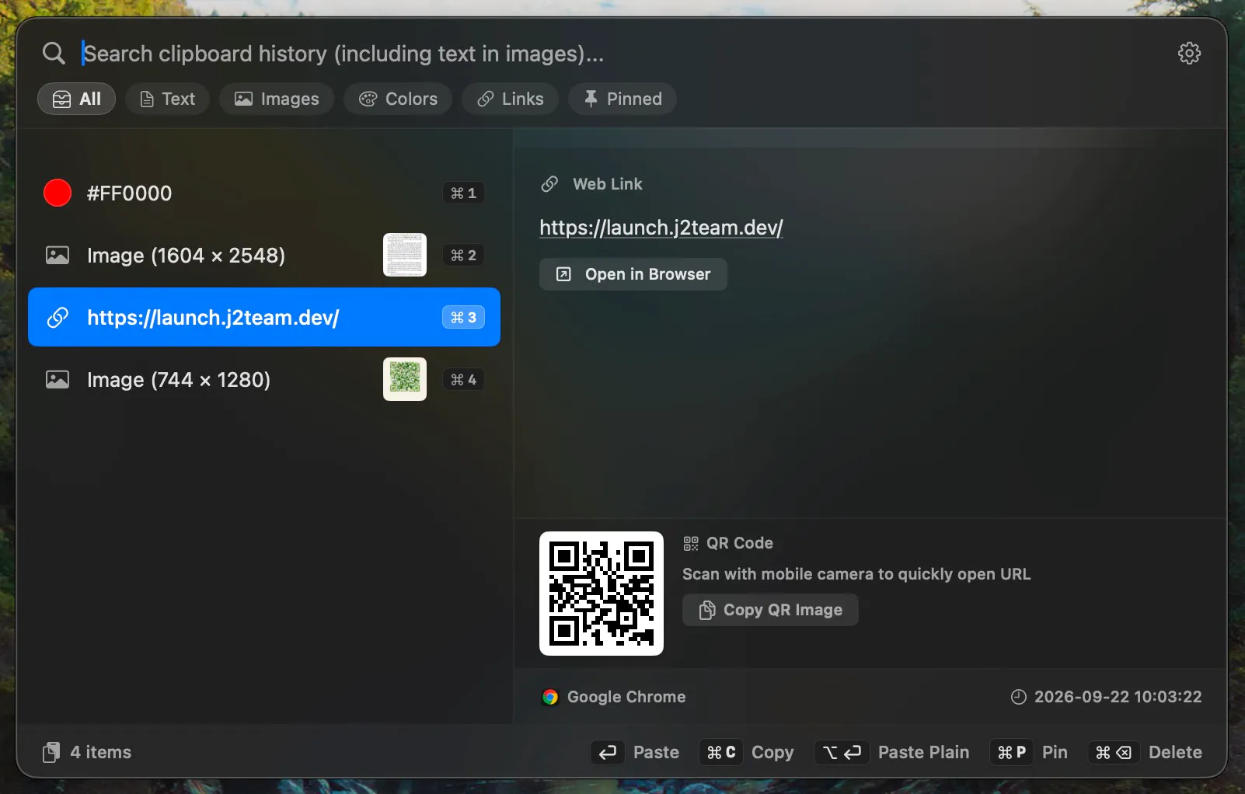Click the Google Chrome source app icon
The image size is (1245, 794).
click(x=550, y=697)
